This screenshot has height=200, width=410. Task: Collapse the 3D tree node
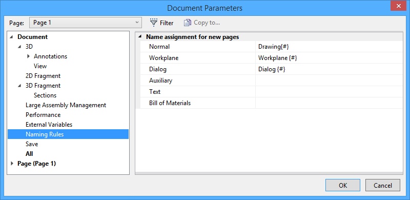pyautogui.click(x=19, y=47)
